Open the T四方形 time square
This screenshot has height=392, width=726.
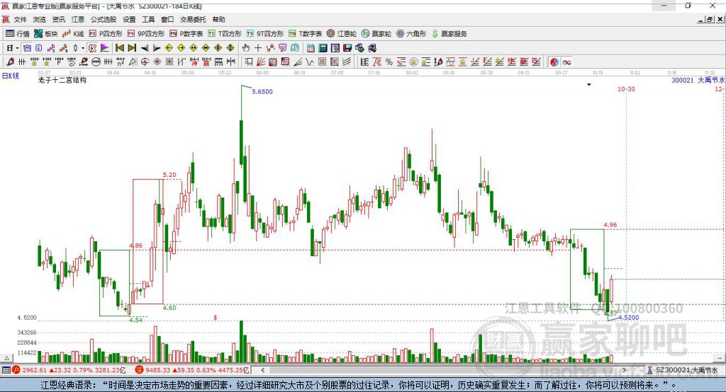(x=225, y=34)
